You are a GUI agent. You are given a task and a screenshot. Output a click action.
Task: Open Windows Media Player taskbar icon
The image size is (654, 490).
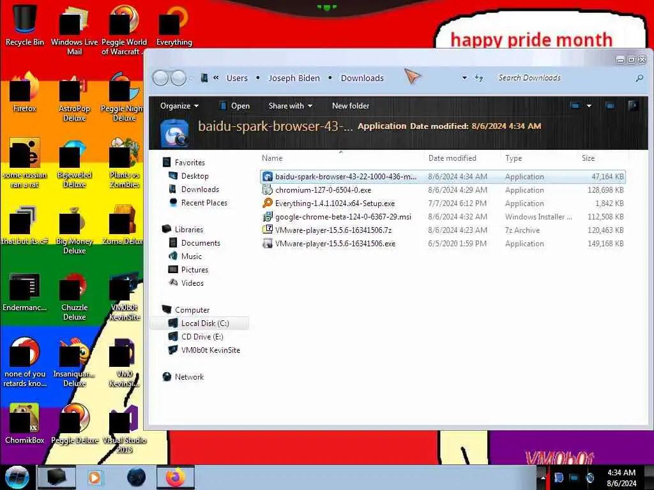pyautogui.click(x=95, y=477)
